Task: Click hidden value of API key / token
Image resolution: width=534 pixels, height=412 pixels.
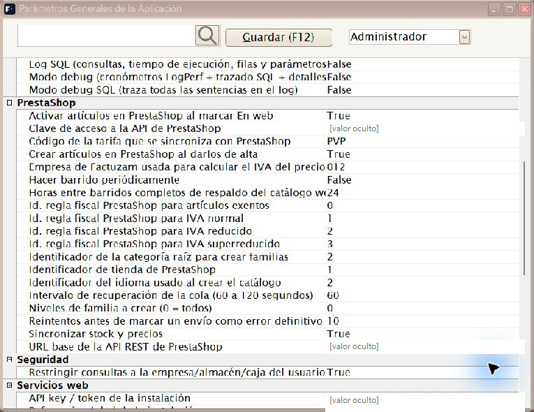Action: coord(354,400)
